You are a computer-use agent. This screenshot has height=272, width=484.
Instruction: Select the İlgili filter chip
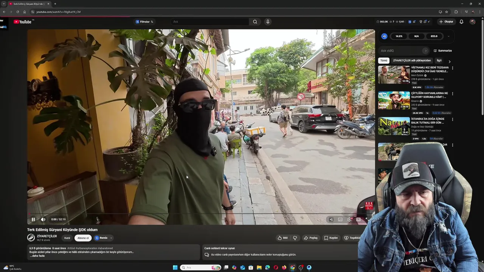tap(439, 60)
